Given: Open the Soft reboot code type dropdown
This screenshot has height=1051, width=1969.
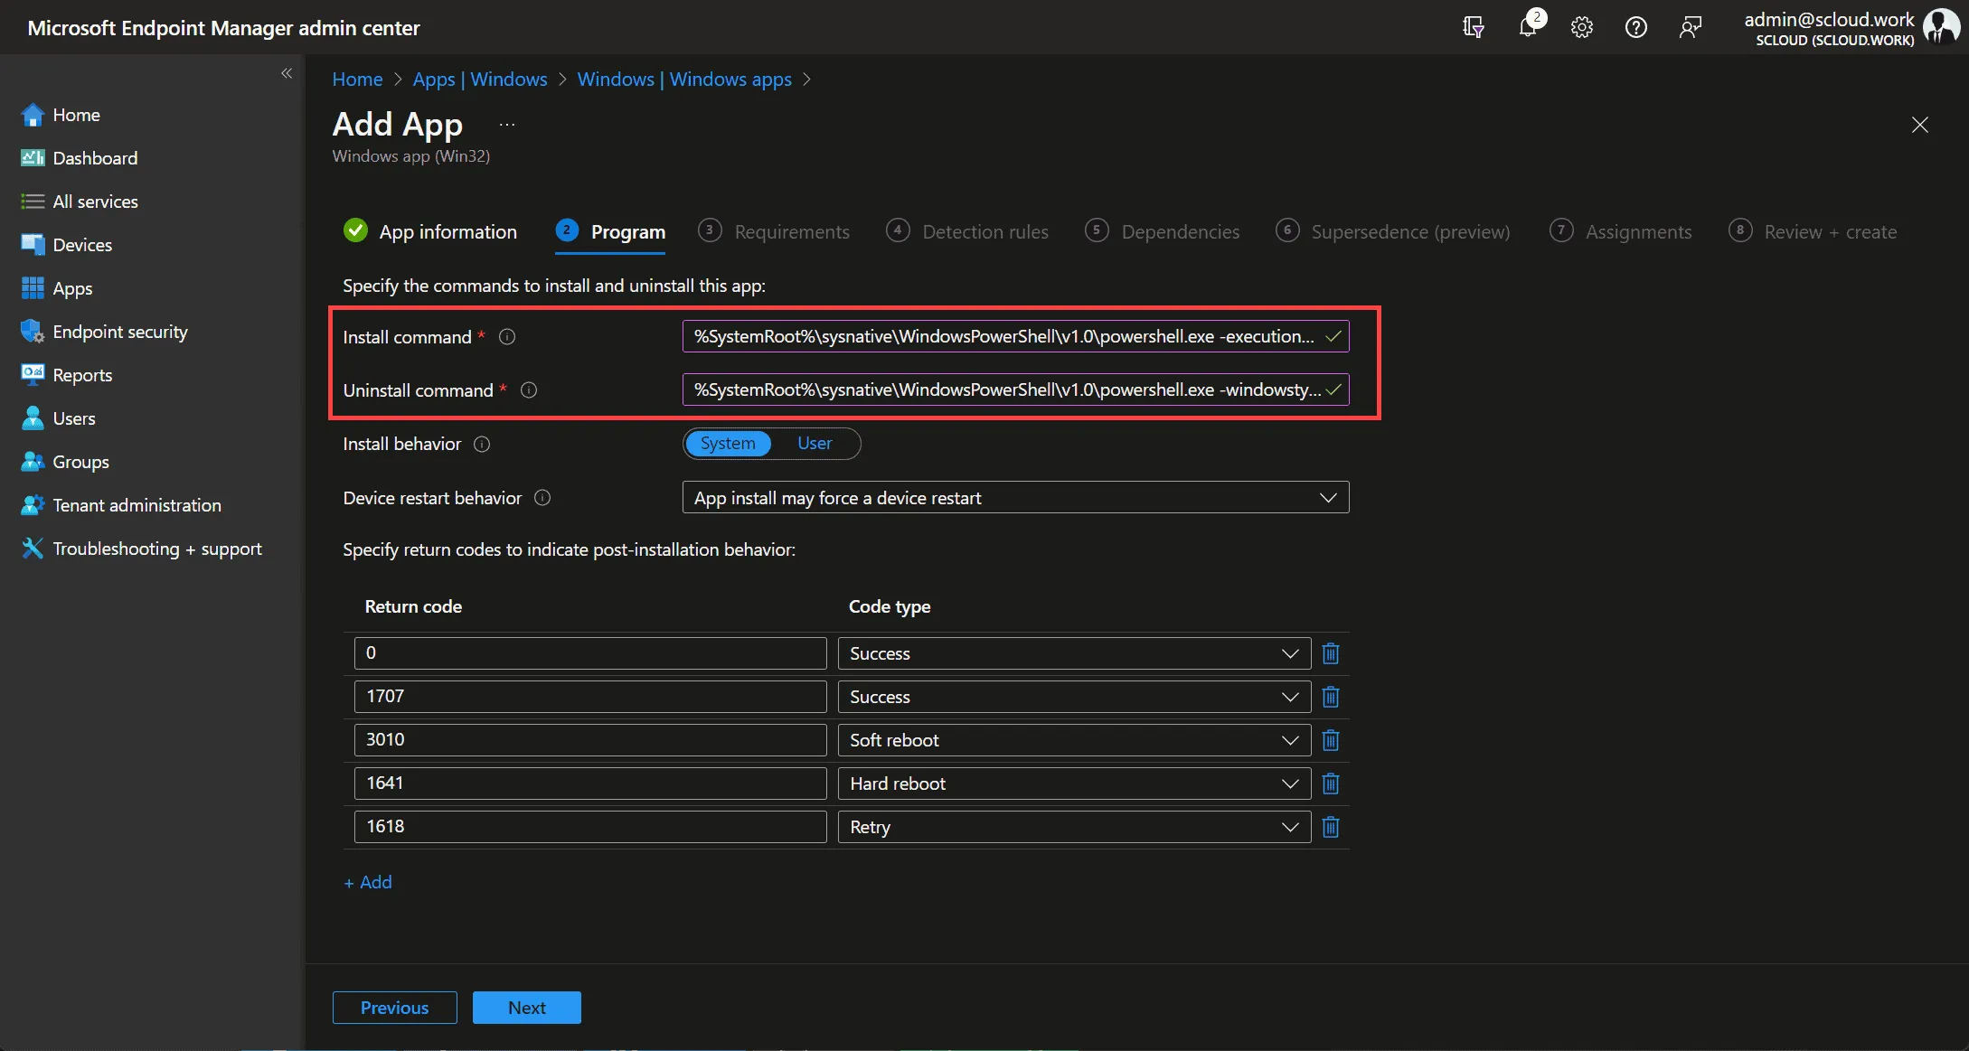Looking at the screenshot, I should click(1074, 740).
